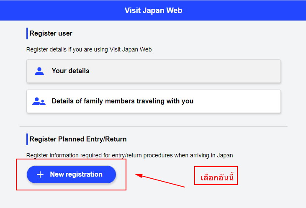Click the single person icon beside Your details
The width and height of the screenshot is (306, 208).
tap(39, 71)
